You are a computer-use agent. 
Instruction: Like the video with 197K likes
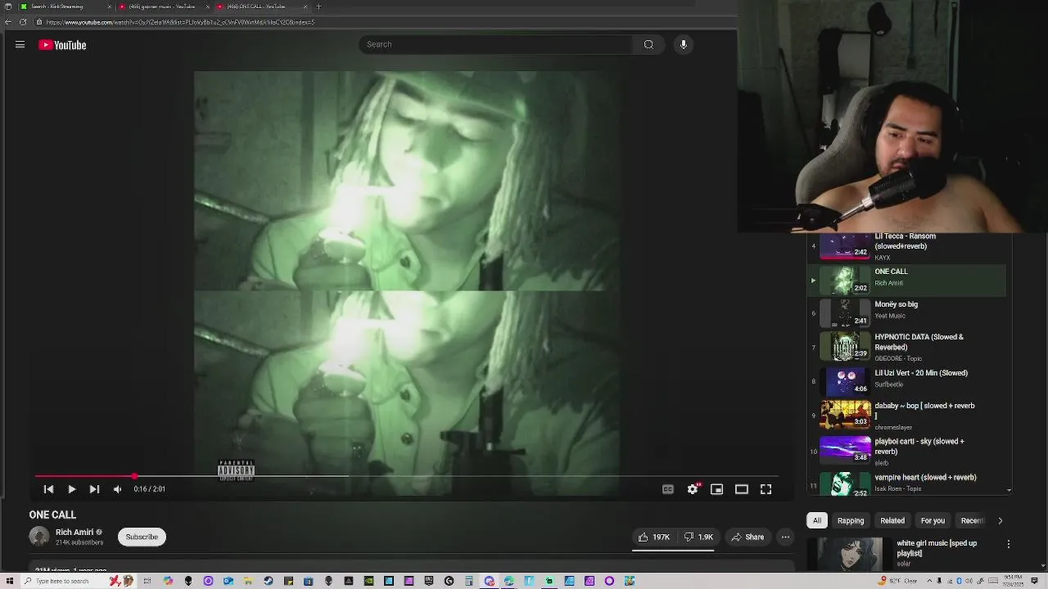tap(653, 537)
